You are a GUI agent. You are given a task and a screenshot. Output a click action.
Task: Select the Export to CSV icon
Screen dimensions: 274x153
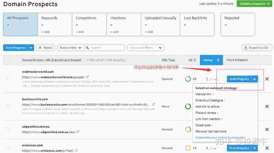click(246, 48)
